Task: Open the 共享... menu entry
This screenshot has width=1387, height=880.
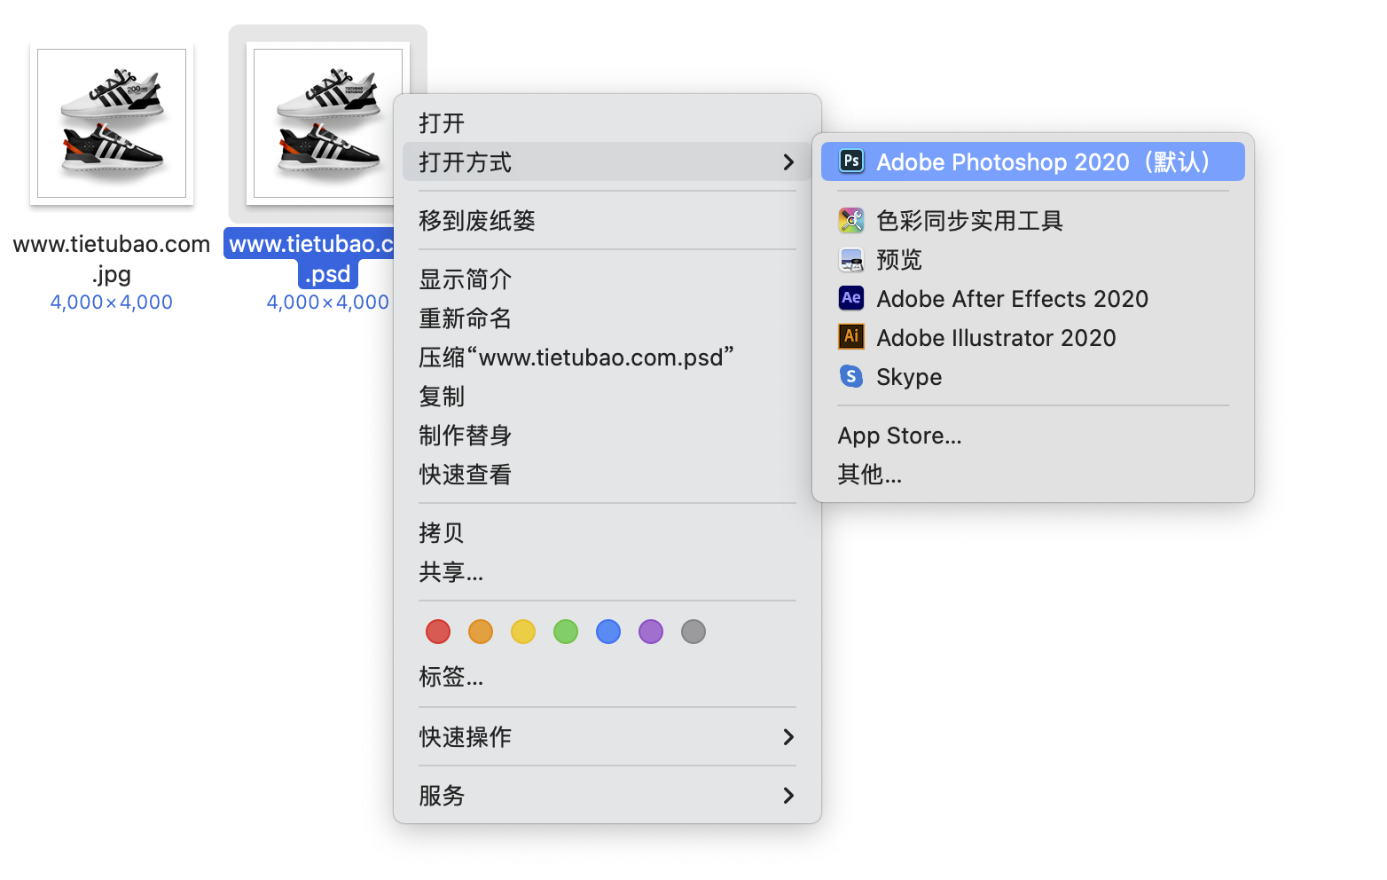Action: [607, 572]
